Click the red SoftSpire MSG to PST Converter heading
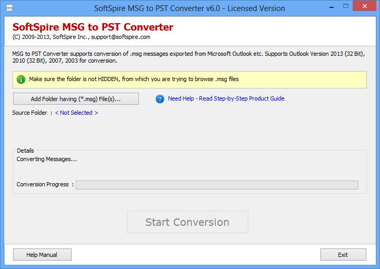Image resolution: width=380 pixels, height=269 pixels. [93, 27]
